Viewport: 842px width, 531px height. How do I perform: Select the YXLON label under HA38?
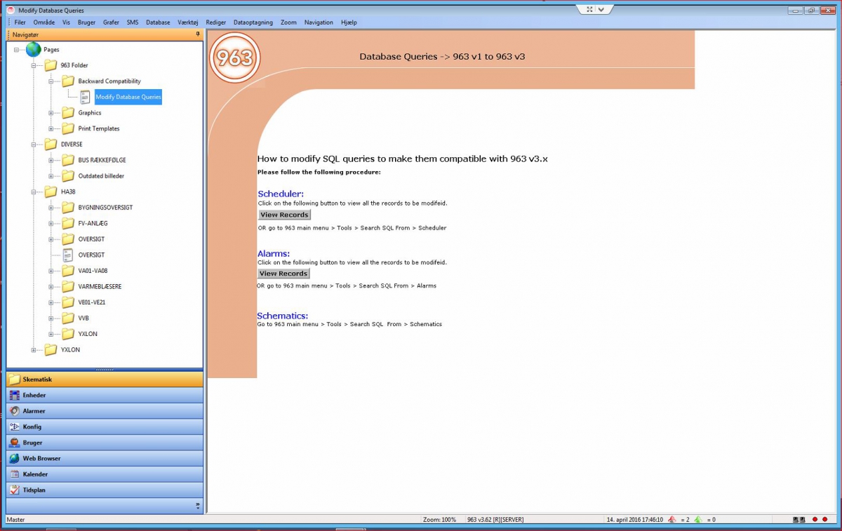88,334
